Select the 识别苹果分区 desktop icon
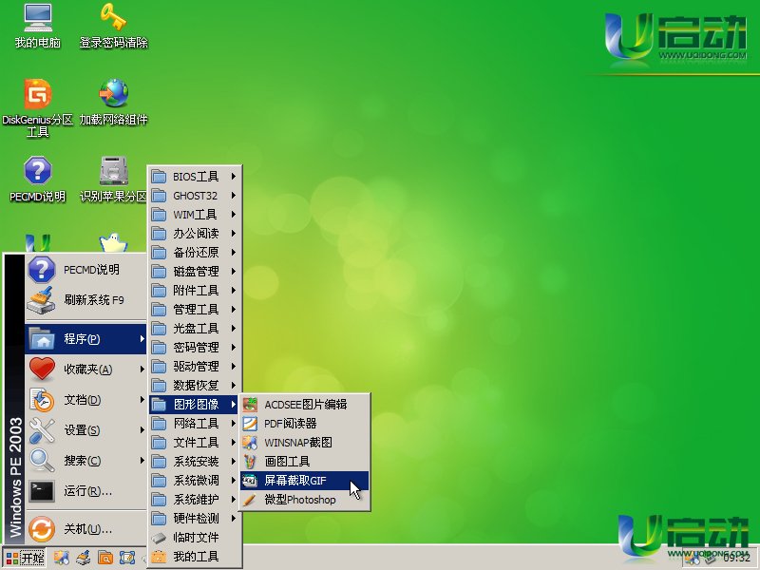760x570 pixels. 113,179
